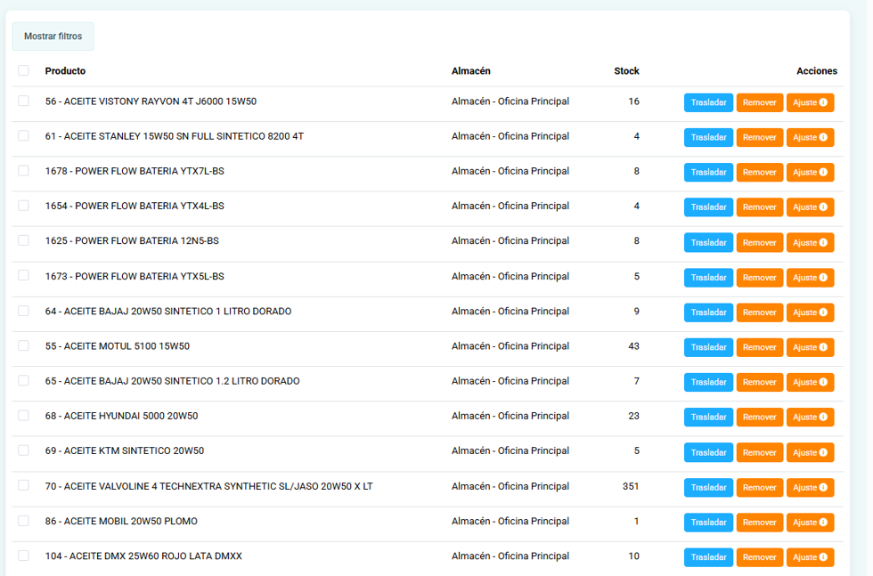This screenshot has height=576, width=873.
Task: Open Ajuste for ACEITE MOTUL 5100
Action: [810, 347]
